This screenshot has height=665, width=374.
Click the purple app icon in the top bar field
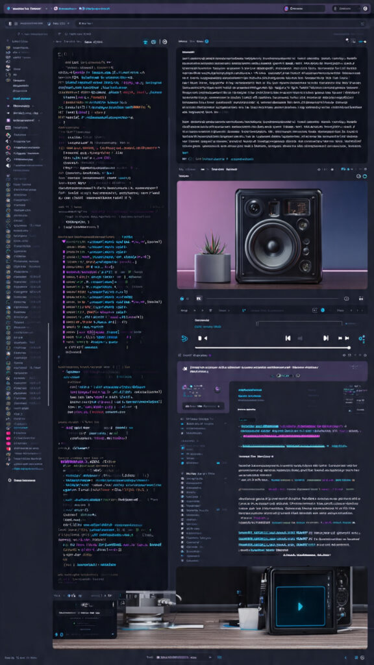click(x=286, y=8)
